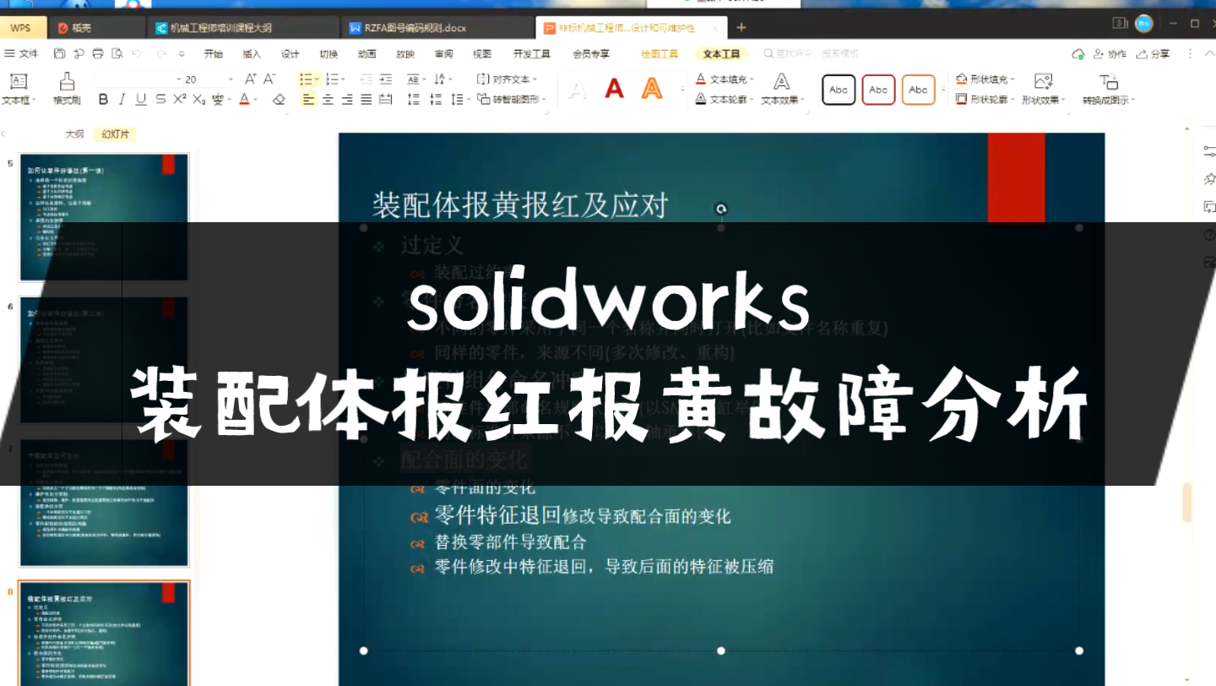Open font size dropdown showing 20

pos(231,79)
